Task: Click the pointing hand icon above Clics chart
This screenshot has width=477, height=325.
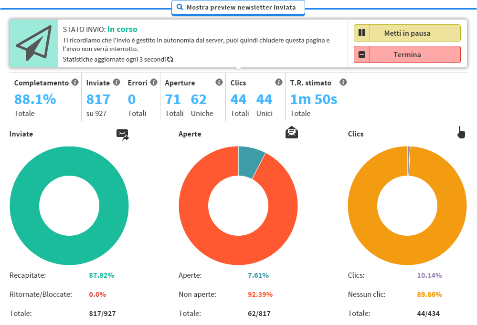Action: click(x=461, y=133)
